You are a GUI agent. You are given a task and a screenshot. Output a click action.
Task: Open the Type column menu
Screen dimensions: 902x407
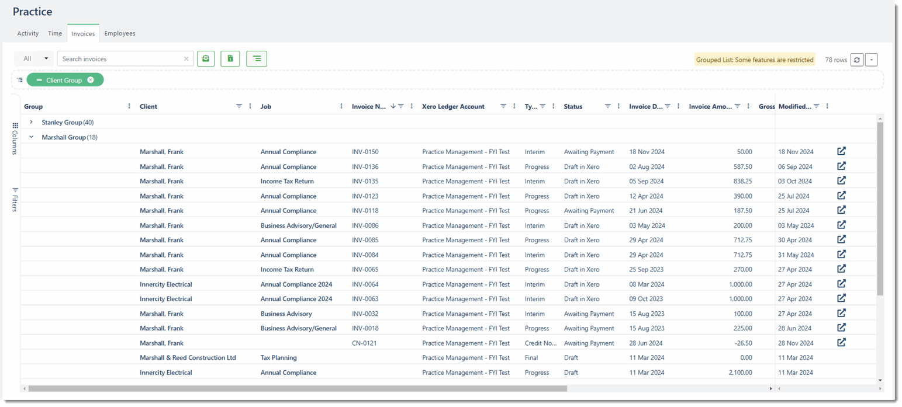click(x=554, y=106)
